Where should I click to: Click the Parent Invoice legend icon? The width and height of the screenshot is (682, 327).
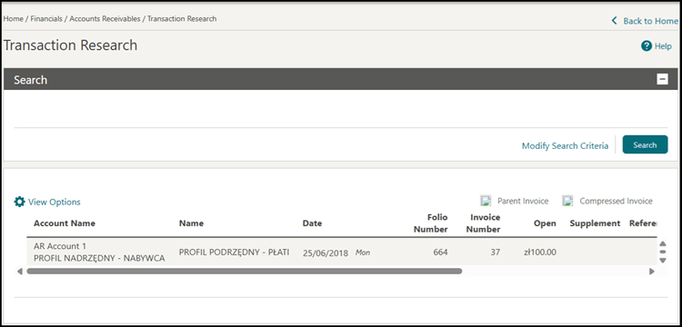tap(486, 201)
